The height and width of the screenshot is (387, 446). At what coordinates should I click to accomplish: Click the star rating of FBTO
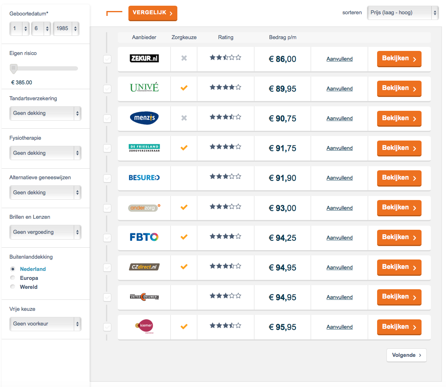pos(225,236)
